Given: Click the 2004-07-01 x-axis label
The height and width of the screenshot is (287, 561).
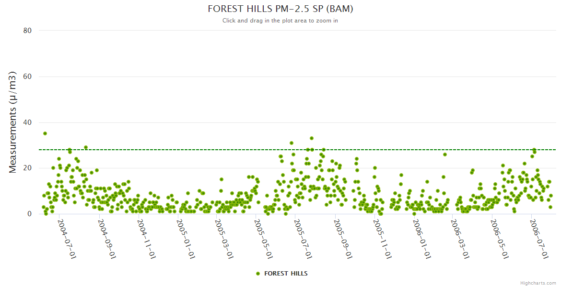Looking at the screenshot, I should point(67,239).
